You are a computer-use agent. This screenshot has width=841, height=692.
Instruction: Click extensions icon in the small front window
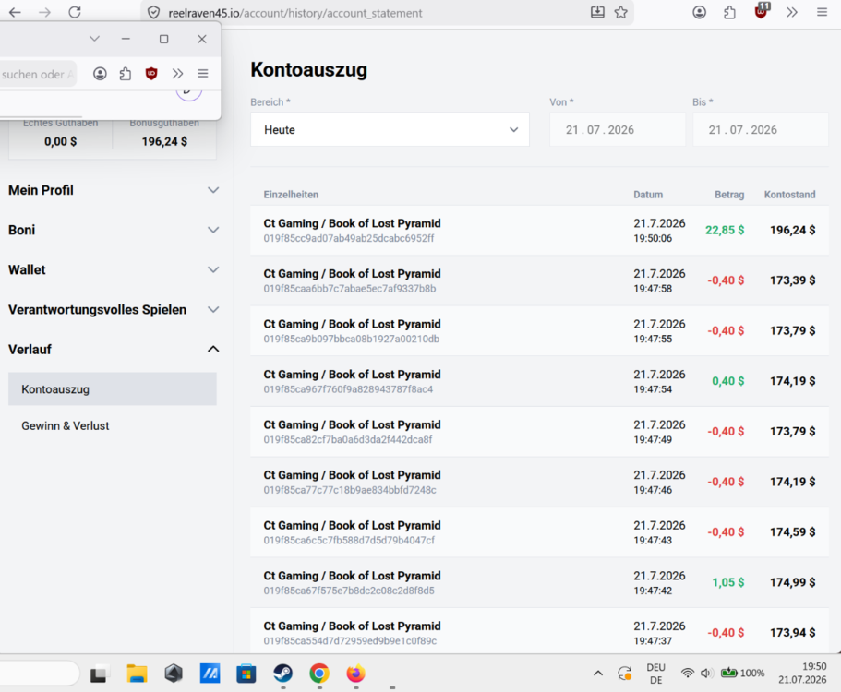point(125,74)
